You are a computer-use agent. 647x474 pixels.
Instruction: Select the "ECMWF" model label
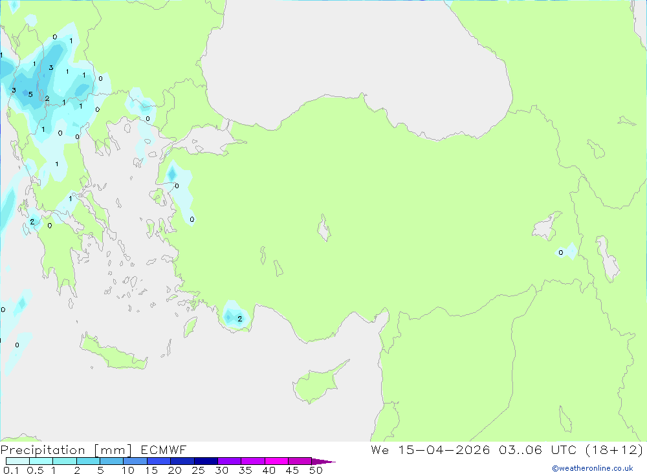tap(164, 449)
